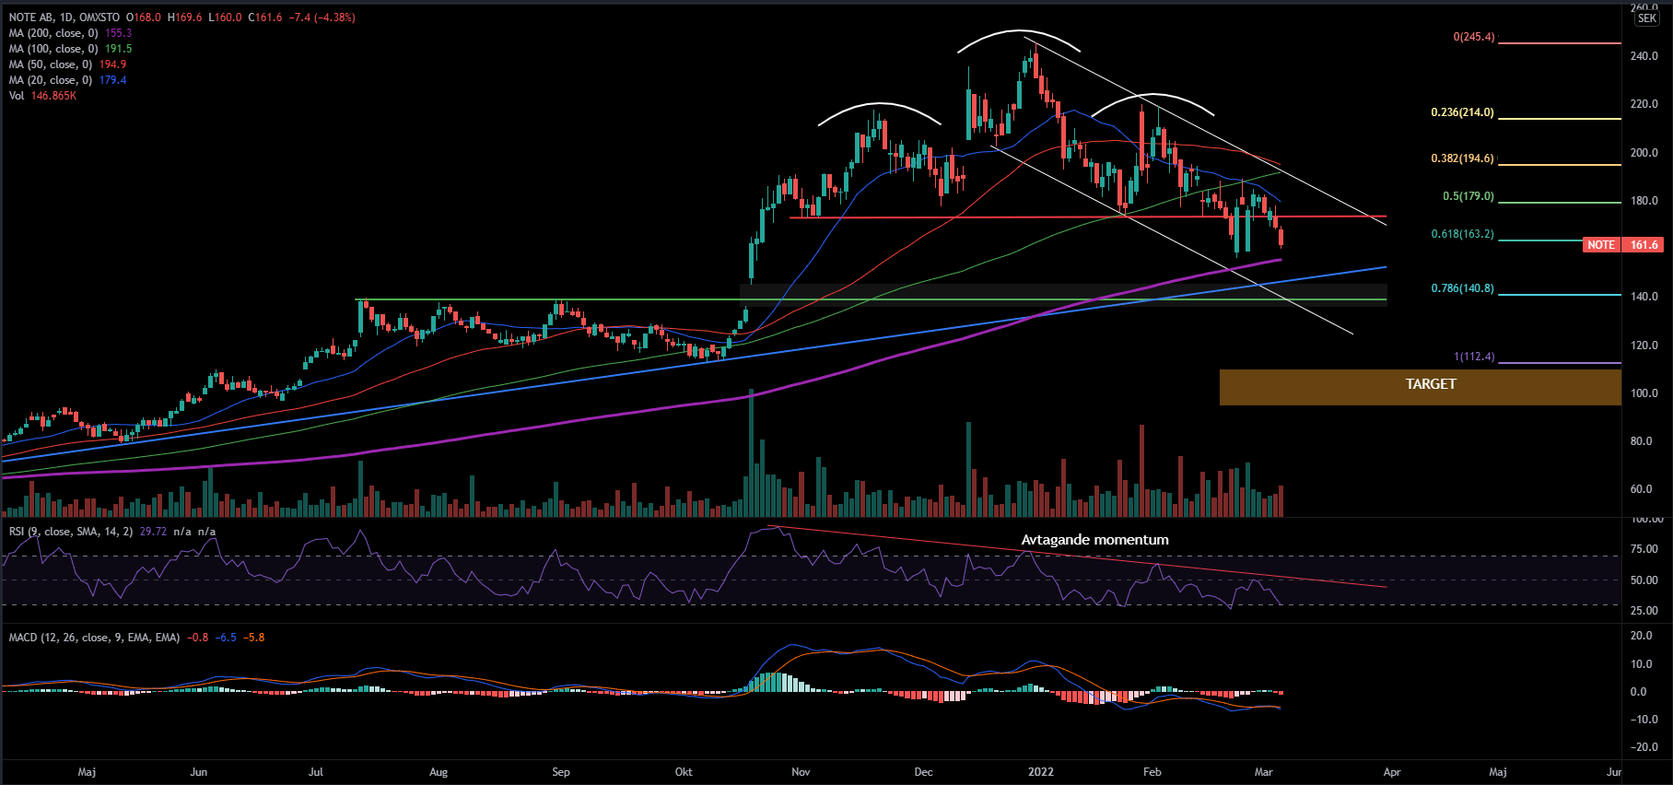
Task: Click the NOTE AB symbol title
Action: (x=63, y=18)
